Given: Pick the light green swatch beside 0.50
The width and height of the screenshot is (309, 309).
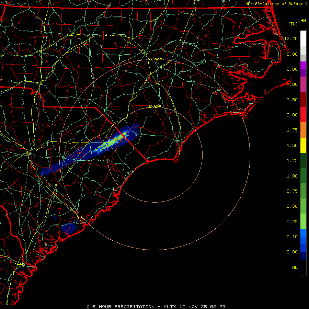Looking at the screenshot, I should pos(303,206).
